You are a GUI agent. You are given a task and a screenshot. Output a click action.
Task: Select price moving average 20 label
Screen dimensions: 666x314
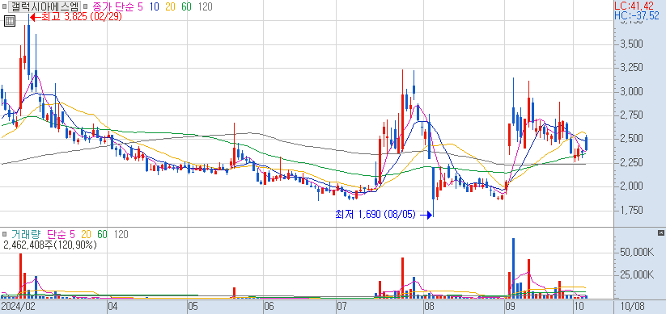(x=171, y=6)
